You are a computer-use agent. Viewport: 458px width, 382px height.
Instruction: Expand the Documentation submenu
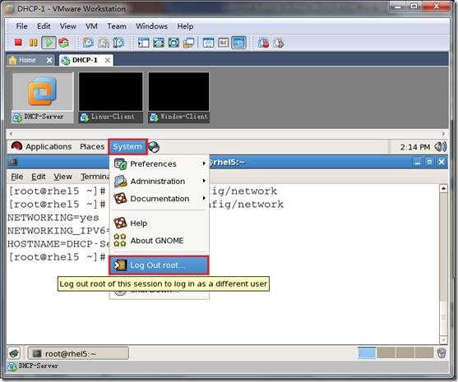pyautogui.click(x=160, y=199)
